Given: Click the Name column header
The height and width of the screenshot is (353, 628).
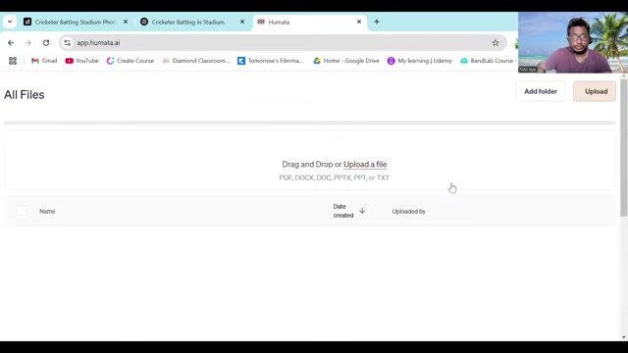Looking at the screenshot, I should click(x=47, y=212).
